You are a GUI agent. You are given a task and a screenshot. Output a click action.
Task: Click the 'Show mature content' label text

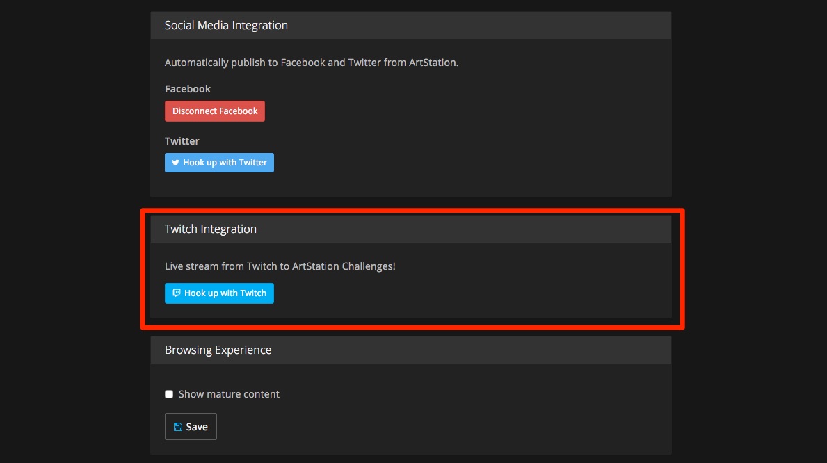[x=229, y=394]
